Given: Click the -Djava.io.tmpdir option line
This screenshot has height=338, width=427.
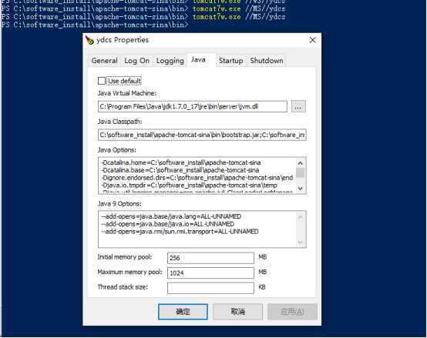Looking at the screenshot, I should click(190, 186).
